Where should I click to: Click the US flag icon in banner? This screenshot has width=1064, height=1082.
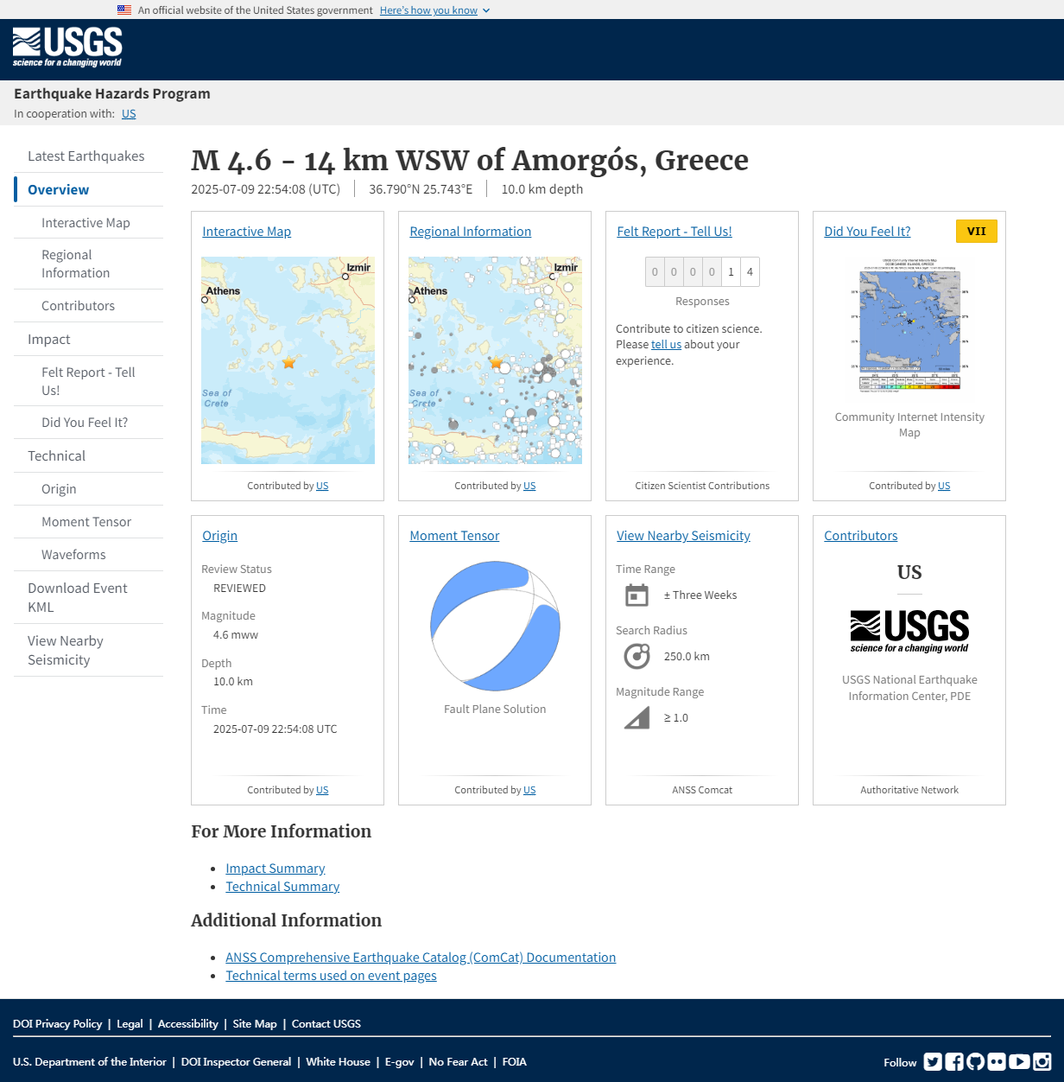(124, 10)
